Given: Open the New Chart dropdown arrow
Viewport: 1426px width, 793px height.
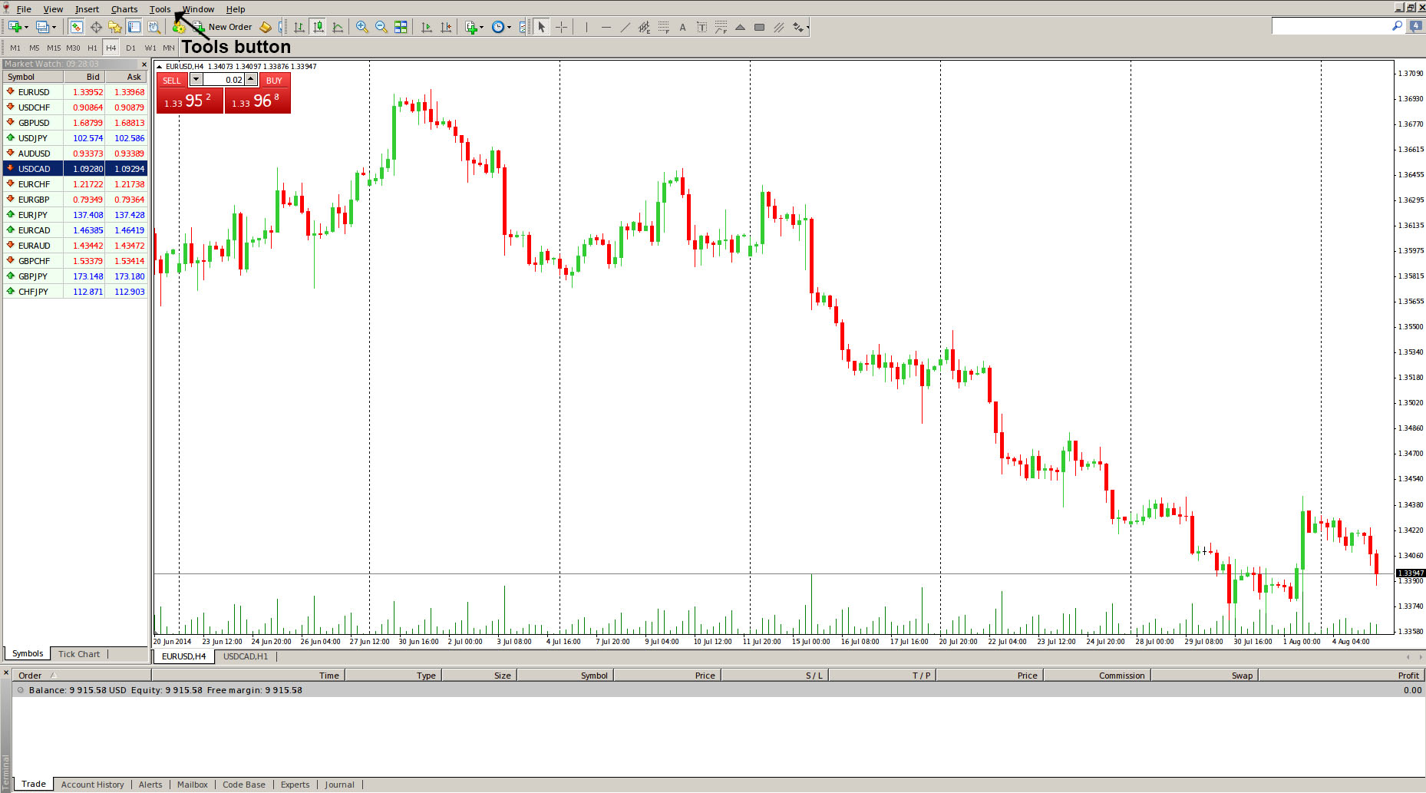Looking at the screenshot, I should (x=27, y=28).
